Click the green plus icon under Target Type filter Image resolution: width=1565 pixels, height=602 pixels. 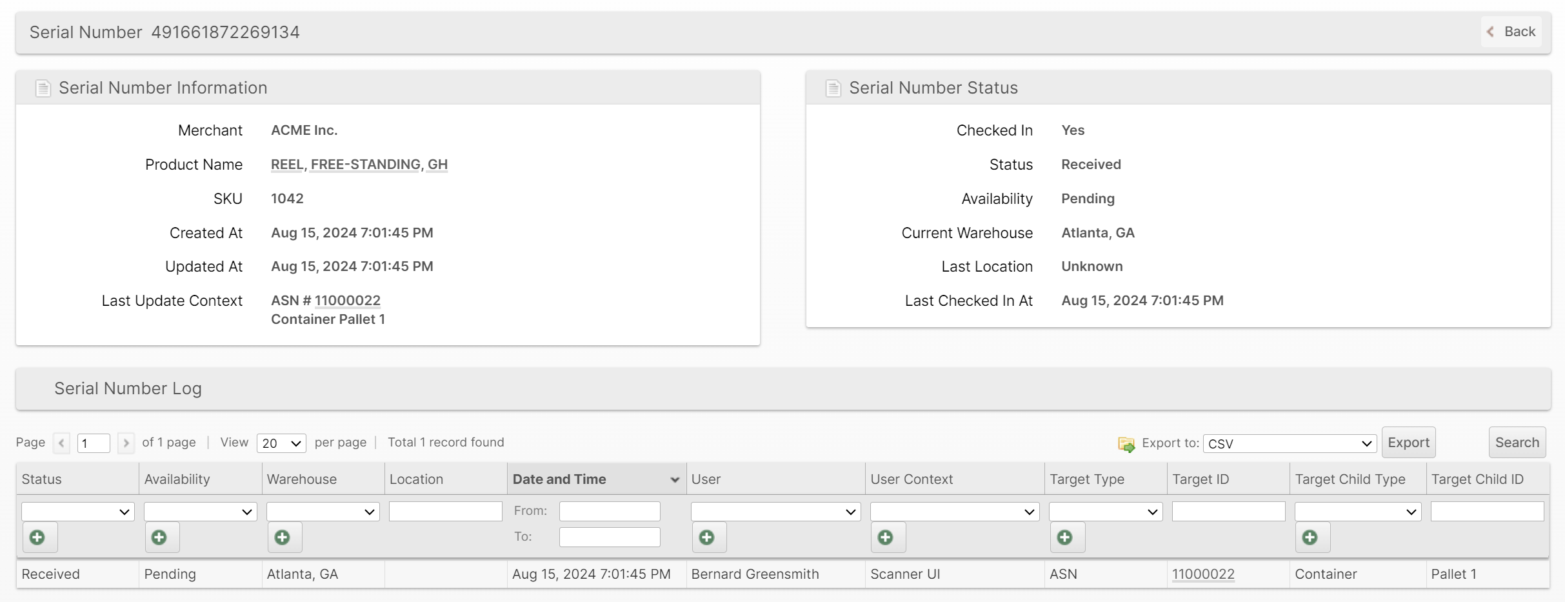(1066, 537)
